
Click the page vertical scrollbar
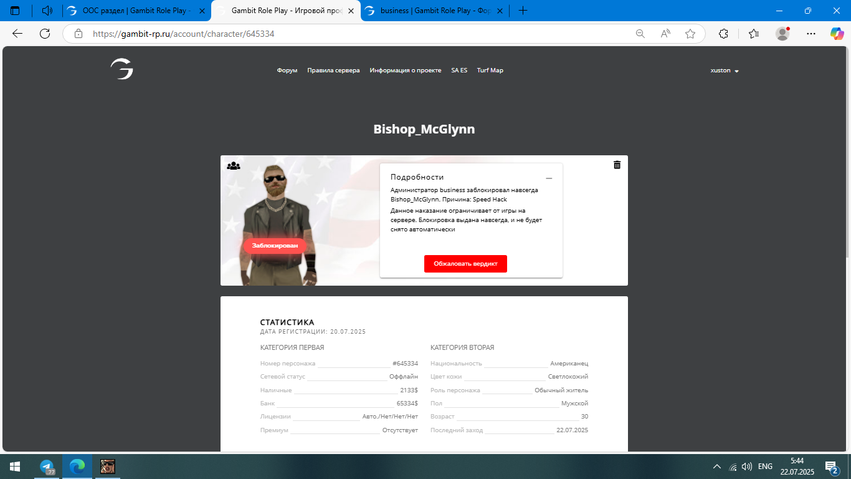pos(847,187)
